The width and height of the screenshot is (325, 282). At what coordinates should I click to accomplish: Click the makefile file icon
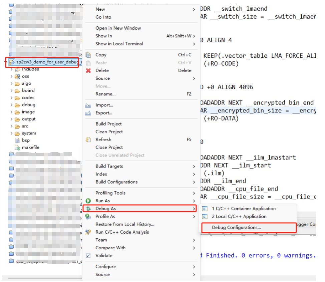pyautogui.click(x=17, y=148)
